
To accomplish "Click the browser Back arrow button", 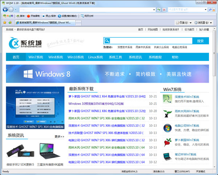I will pos(5,9).
